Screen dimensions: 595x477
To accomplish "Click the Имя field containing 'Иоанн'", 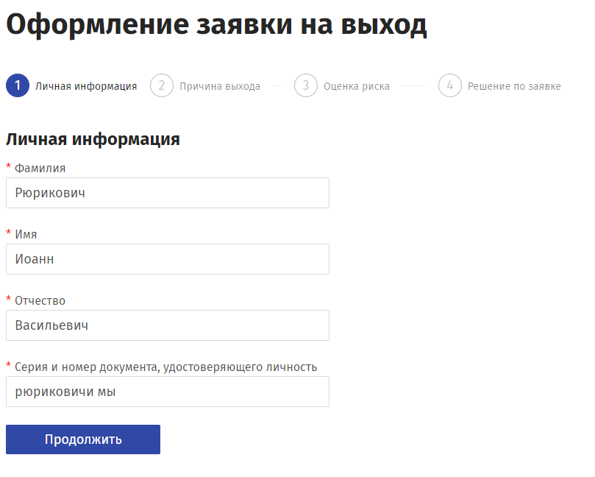I will pyautogui.click(x=168, y=259).
